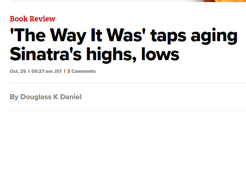This screenshot has height=170, width=246.
Task: Open the 3 Comments link
Action: click(82, 71)
